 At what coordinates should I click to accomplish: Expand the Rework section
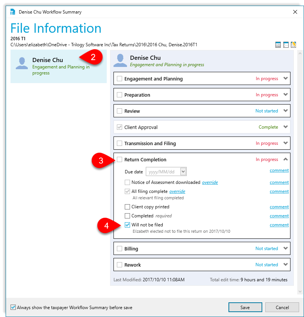click(286, 264)
